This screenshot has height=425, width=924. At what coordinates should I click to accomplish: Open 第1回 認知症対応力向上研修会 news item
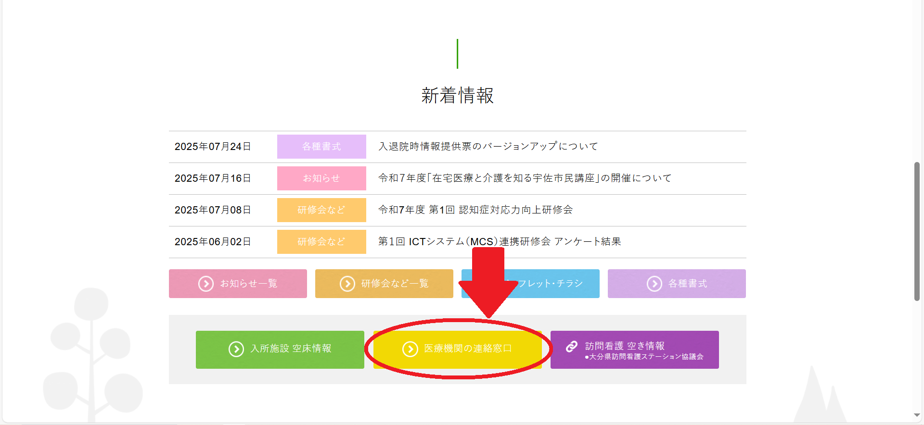(475, 210)
